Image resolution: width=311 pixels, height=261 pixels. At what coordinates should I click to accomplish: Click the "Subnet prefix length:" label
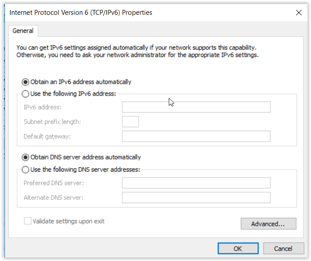point(52,122)
